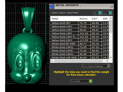The image size is (123, 92).
Task: Click the horizontal scrollbar thumb
Action: 78,61
